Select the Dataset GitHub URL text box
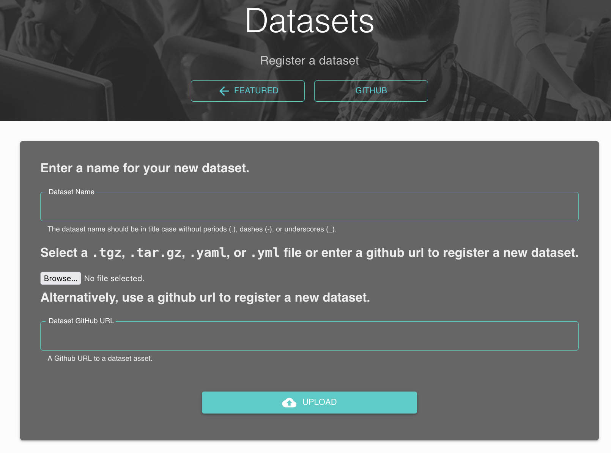Image resolution: width=611 pixels, height=453 pixels. [309, 336]
